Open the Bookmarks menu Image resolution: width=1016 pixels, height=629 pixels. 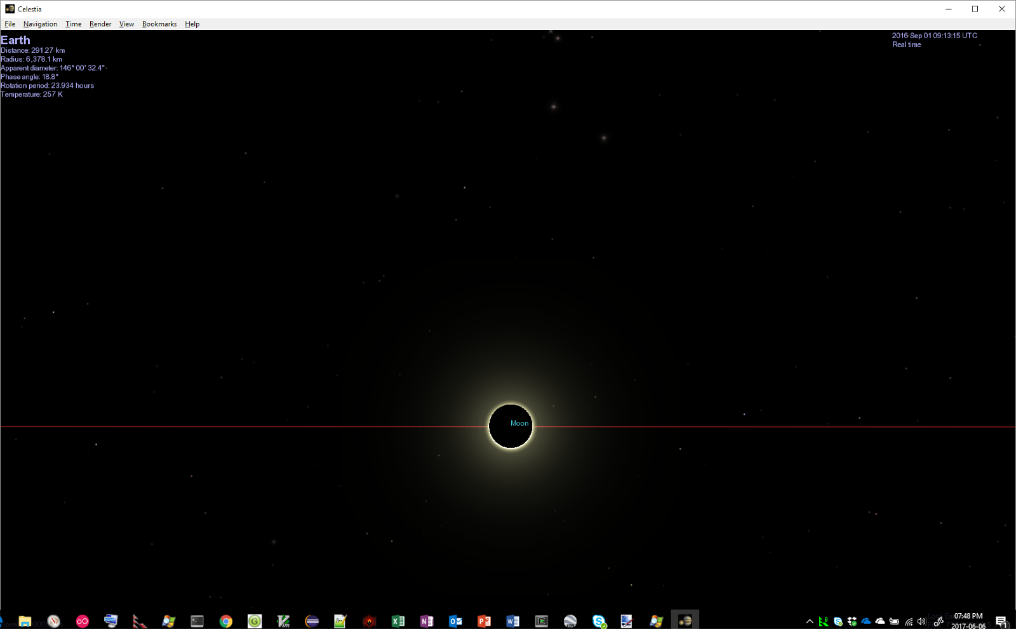tap(159, 24)
